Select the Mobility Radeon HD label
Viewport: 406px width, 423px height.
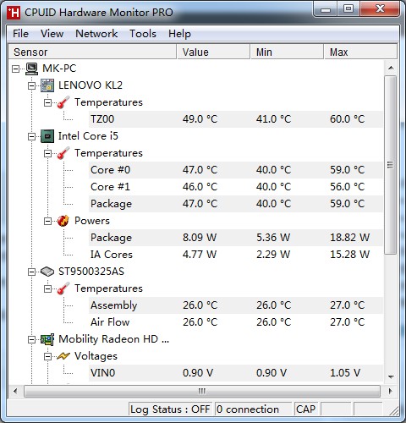pyautogui.click(x=113, y=339)
